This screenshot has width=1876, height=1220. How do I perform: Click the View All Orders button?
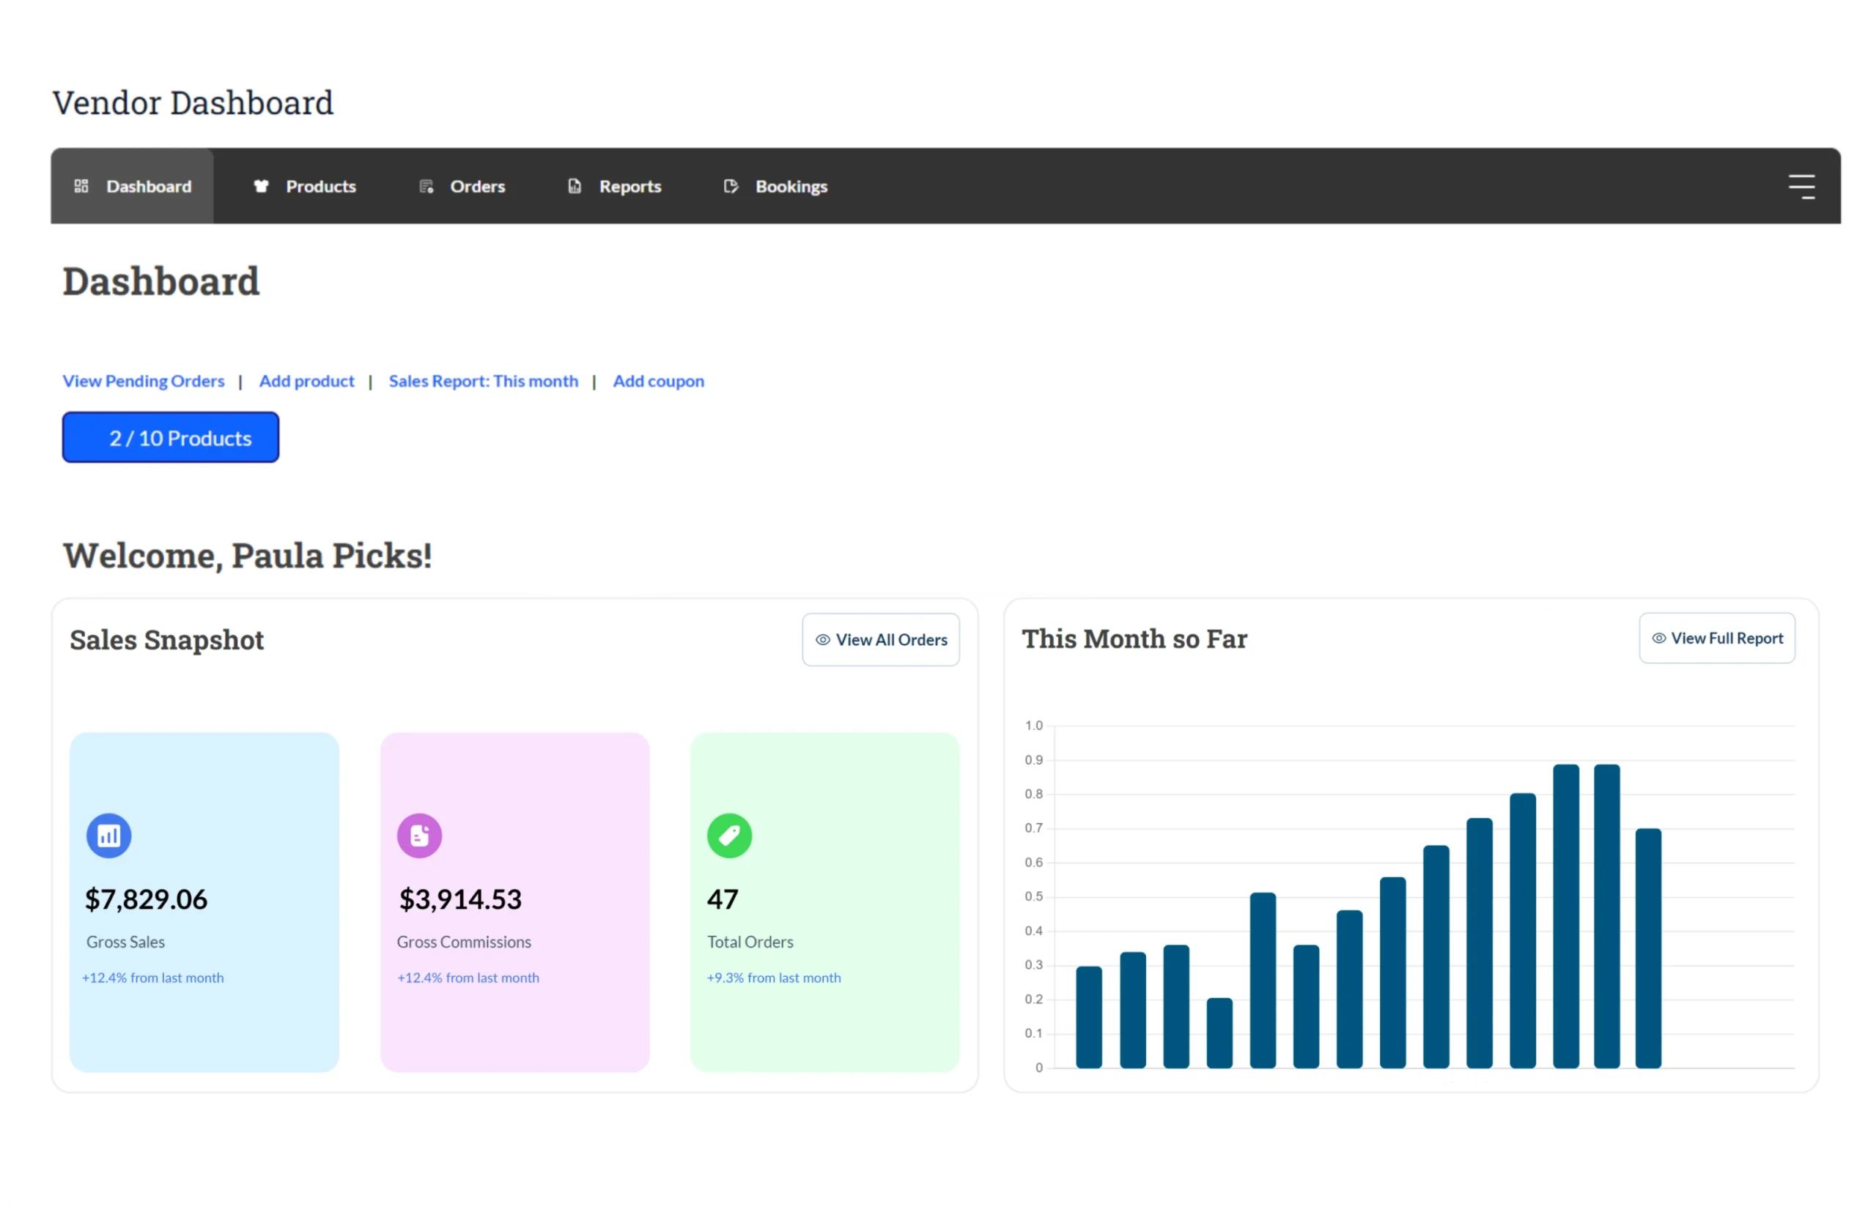click(x=880, y=639)
